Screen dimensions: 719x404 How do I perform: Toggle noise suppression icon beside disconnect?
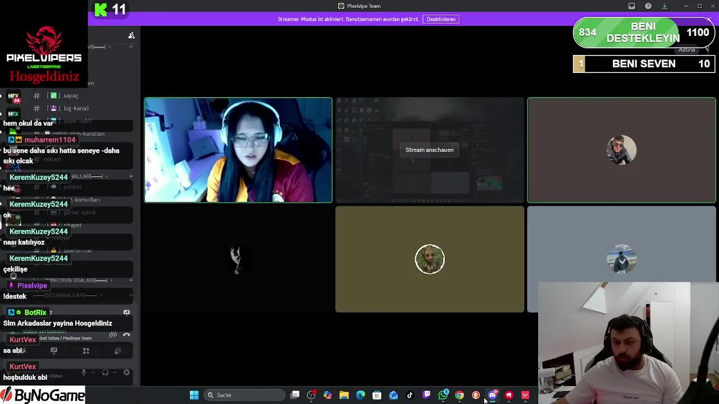(x=113, y=335)
